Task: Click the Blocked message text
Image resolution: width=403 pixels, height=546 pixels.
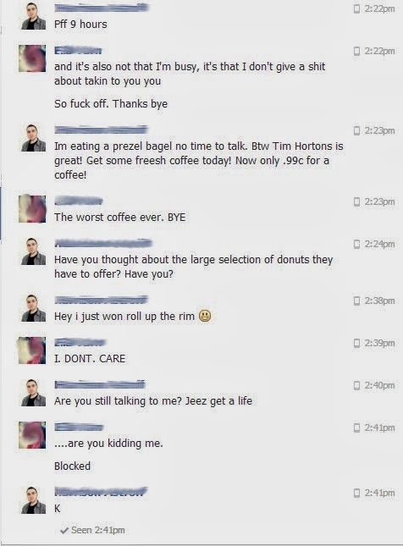Action: [73, 466]
